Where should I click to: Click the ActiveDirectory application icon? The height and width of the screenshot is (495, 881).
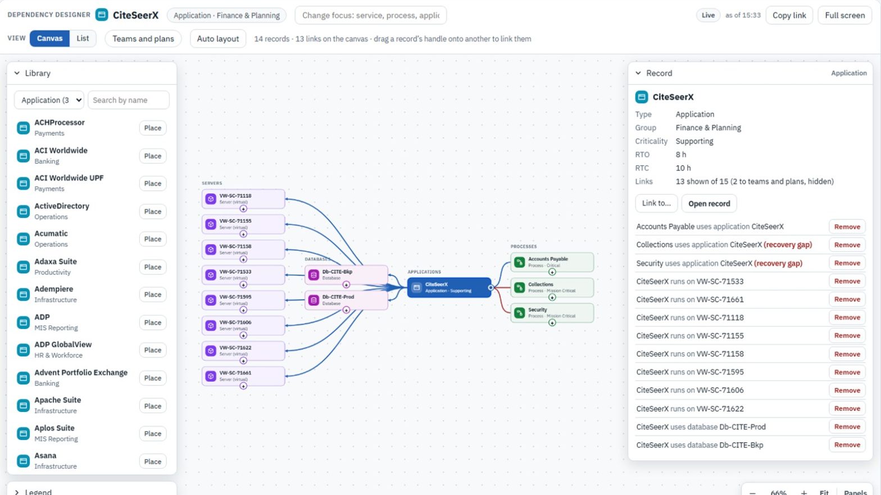pyautogui.click(x=23, y=212)
